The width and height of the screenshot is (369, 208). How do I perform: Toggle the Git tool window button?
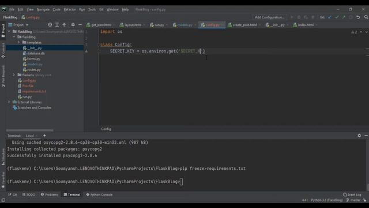point(13,195)
